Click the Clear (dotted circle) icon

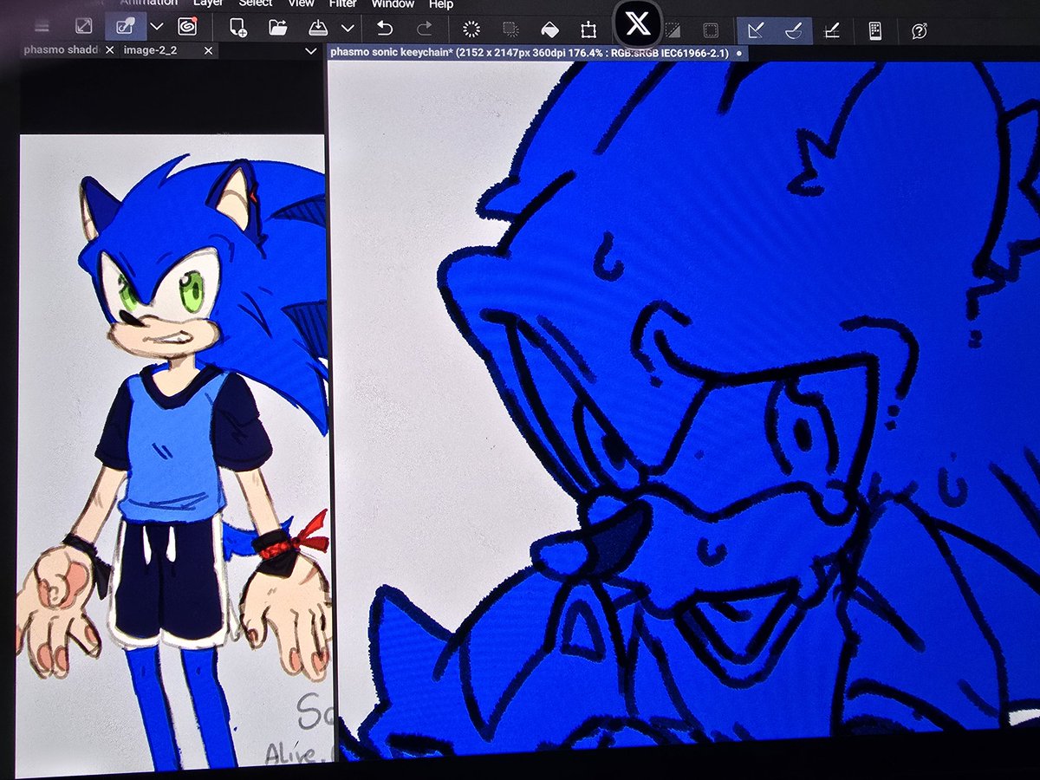click(x=471, y=29)
